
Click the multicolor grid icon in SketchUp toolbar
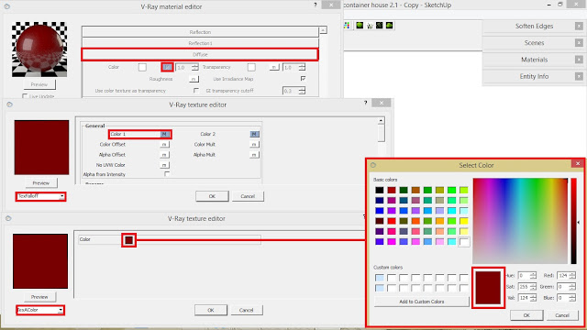347,25
